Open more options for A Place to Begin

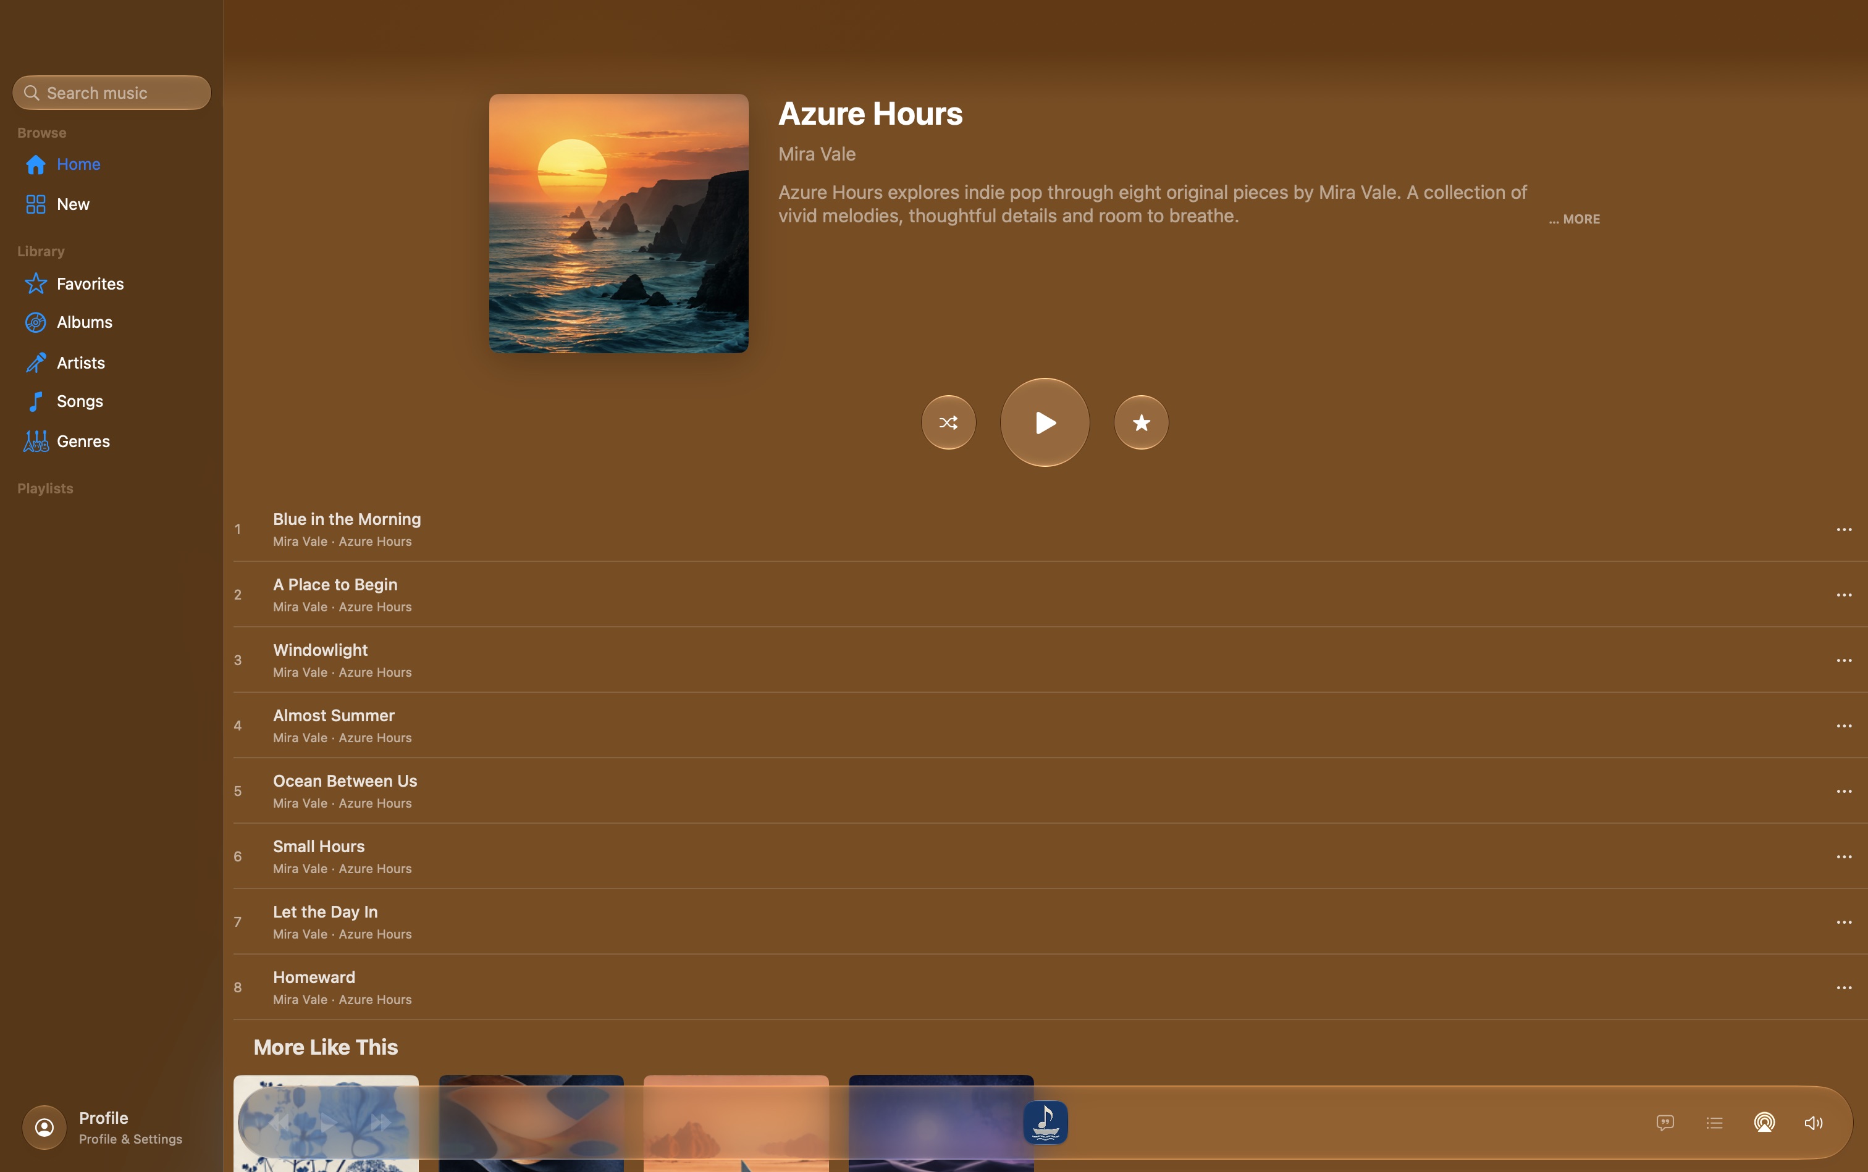click(1843, 595)
